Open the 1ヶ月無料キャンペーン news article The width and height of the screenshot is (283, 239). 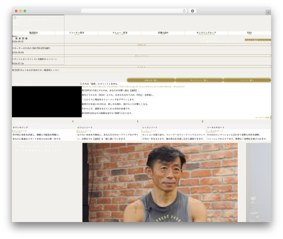click(35, 59)
